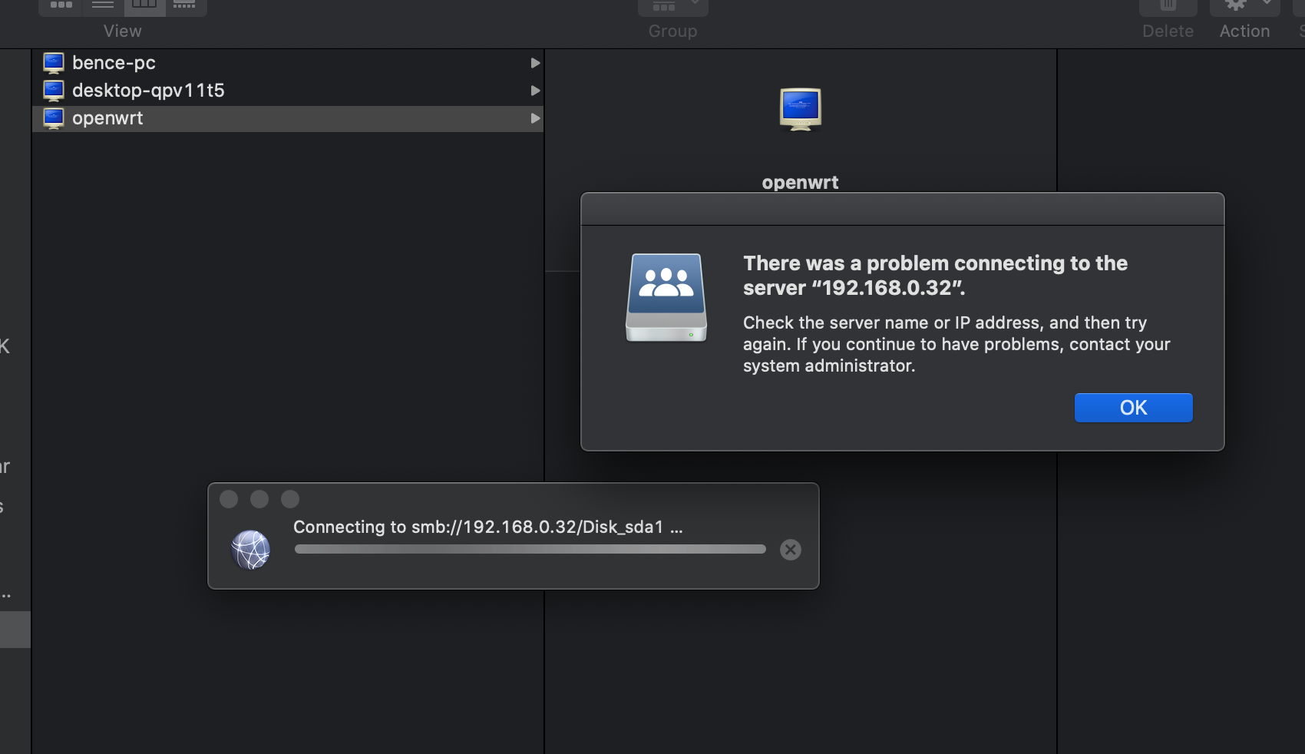Click the bence-pc computer icon
The height and width of the screenshot is (754, 1305).
[54, 62]
